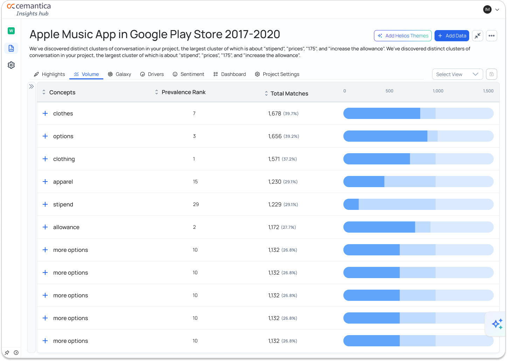
Task: Click the project title heading
Action: click(155, 34)
